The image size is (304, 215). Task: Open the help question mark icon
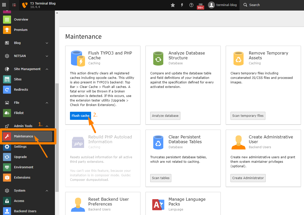coord(191,5)
